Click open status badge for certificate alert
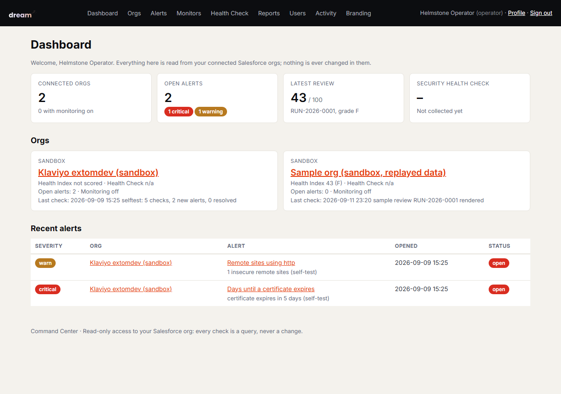Viewport: 561px width, 394px height. point(499,289)
